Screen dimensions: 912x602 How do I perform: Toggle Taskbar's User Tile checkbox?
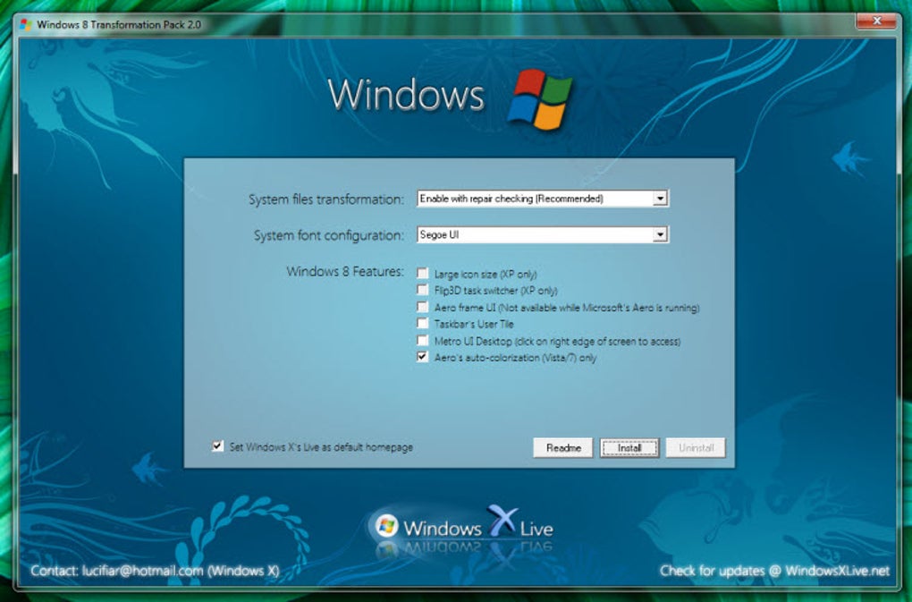[x=423, y=324]
